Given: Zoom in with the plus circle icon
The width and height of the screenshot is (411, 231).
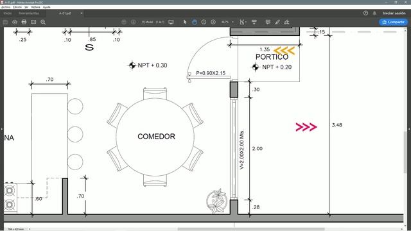Looking at the screenshot, I should click(213, 22).
